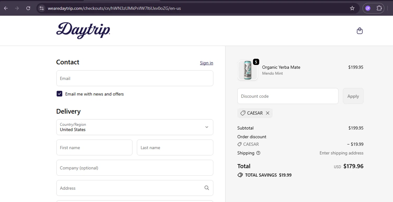Click the tag icon on CAESAR chip

243,113
